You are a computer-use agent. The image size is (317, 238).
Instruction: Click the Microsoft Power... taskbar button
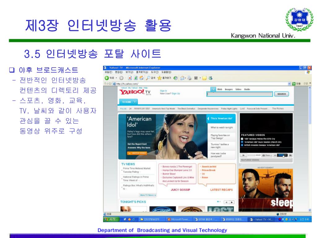tap(179, 219)
